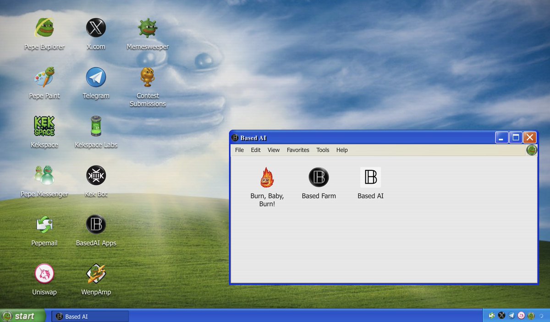Launch the Kek Bot desktop icon
Image resolution: width=550 pixels, height=322 pixels.
96,175
